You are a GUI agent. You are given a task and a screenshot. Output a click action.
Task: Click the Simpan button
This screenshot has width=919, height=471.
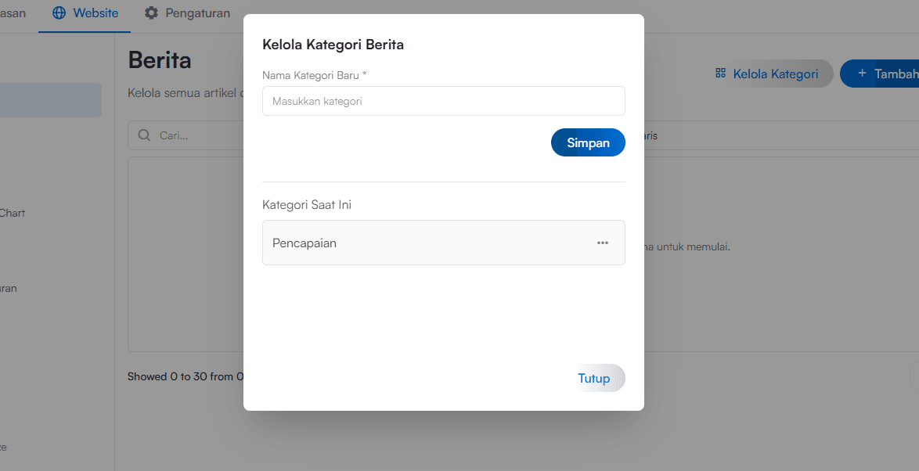(x=588, y=142)
